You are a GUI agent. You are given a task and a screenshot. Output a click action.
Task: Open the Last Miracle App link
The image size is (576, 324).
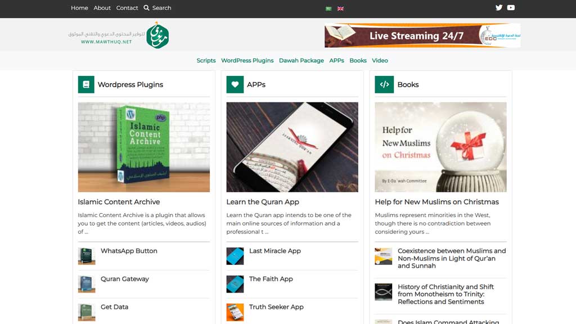pyautogui.click(x=274, y=251)
